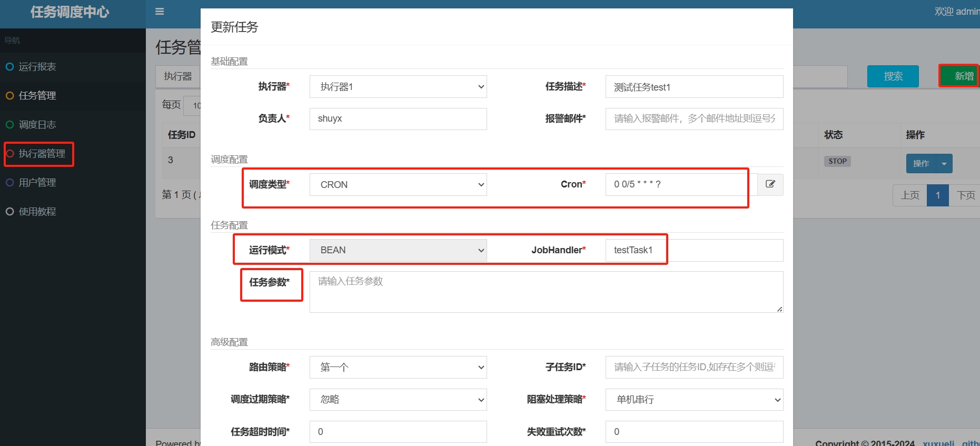Image resolution: width=980 pixels, height=446 pixels.
Task: Open the 操作 split button caret
Action: pyautogui.click(x=944, y=164)
